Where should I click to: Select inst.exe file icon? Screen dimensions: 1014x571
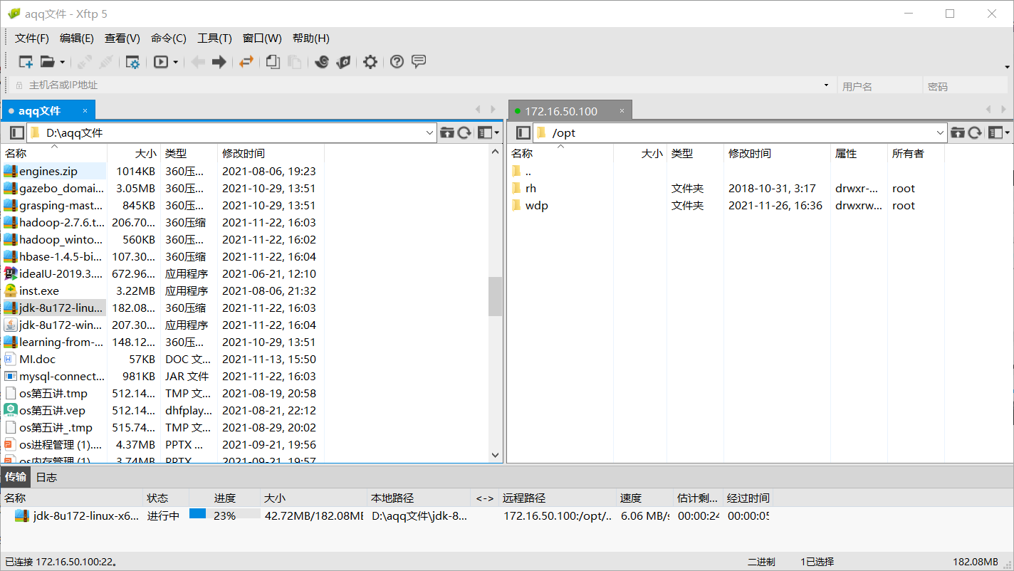[11, 290]
